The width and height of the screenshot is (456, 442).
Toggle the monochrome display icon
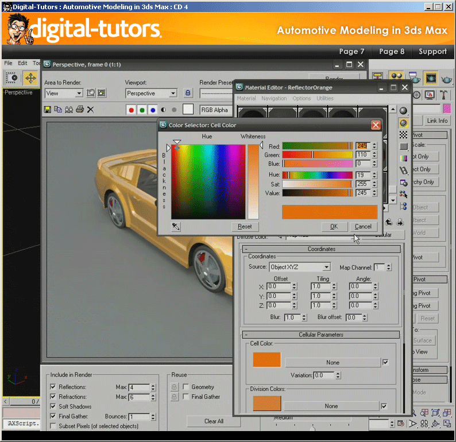[x=163, y=110]
